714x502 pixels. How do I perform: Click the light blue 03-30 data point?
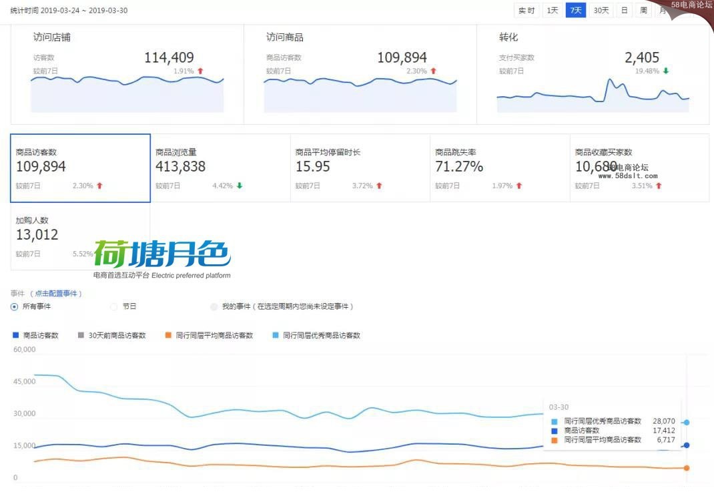click(687, 423)
